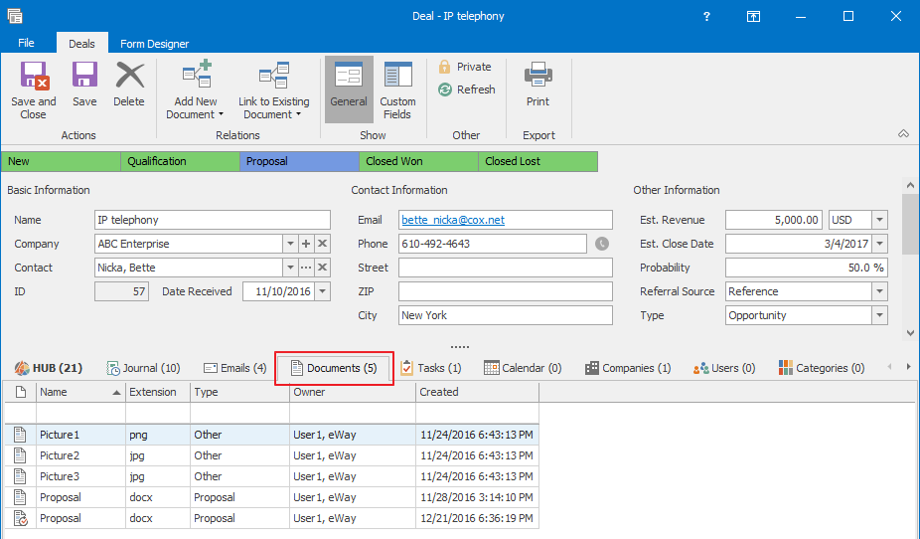Open the Est. Close Date dropdown

coord(879,244)
